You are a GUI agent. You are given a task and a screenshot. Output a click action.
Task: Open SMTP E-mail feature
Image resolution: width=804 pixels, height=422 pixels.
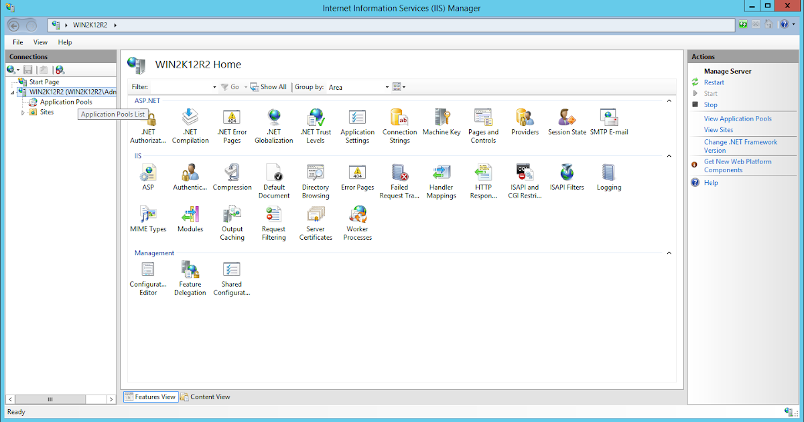(609, 122)
